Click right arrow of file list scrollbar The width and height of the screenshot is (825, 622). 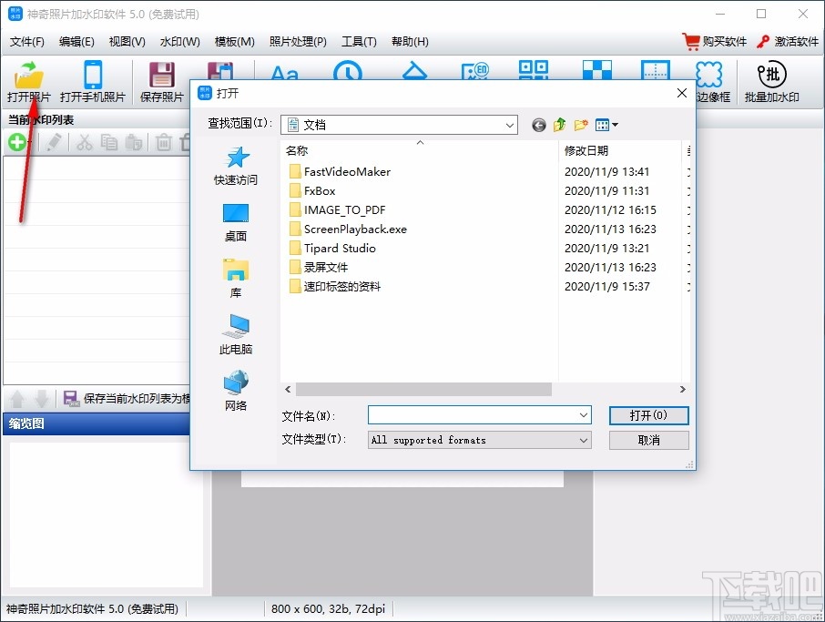click(x=682, y=390)
